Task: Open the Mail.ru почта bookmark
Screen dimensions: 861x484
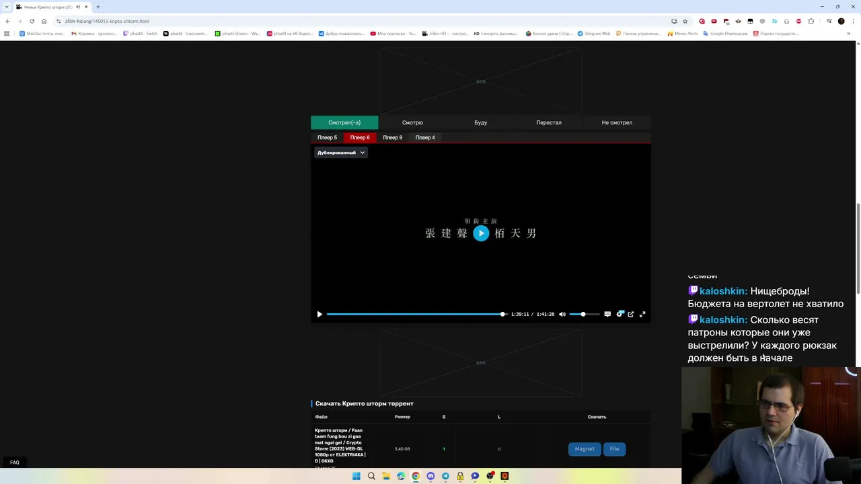Action: [x=42, y=34]
